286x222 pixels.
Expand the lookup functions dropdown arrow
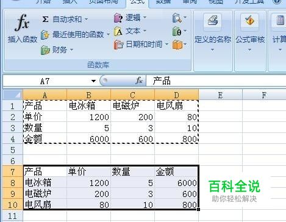point(185,18)
